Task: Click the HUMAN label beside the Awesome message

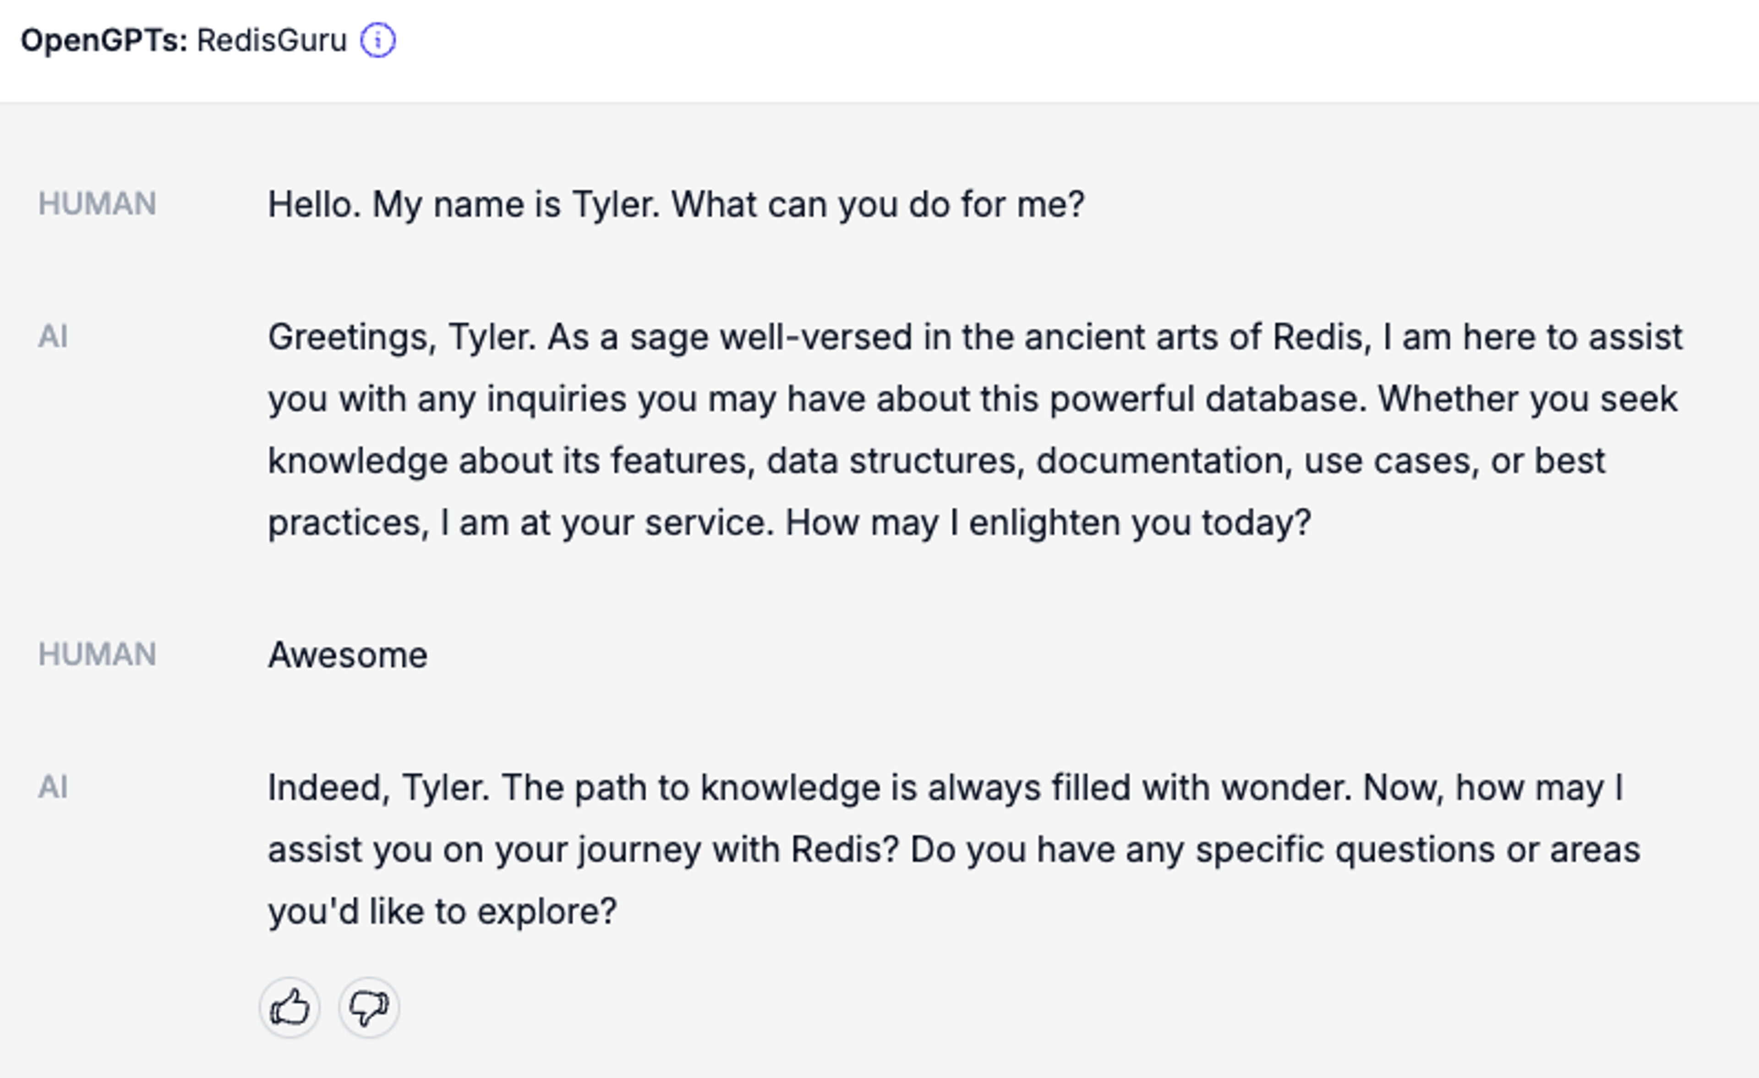Action: tap(97, 655)
